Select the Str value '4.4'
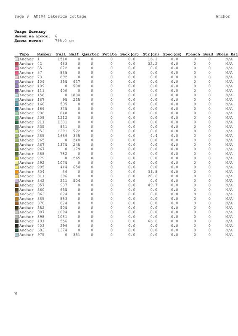 pos(154,136)
